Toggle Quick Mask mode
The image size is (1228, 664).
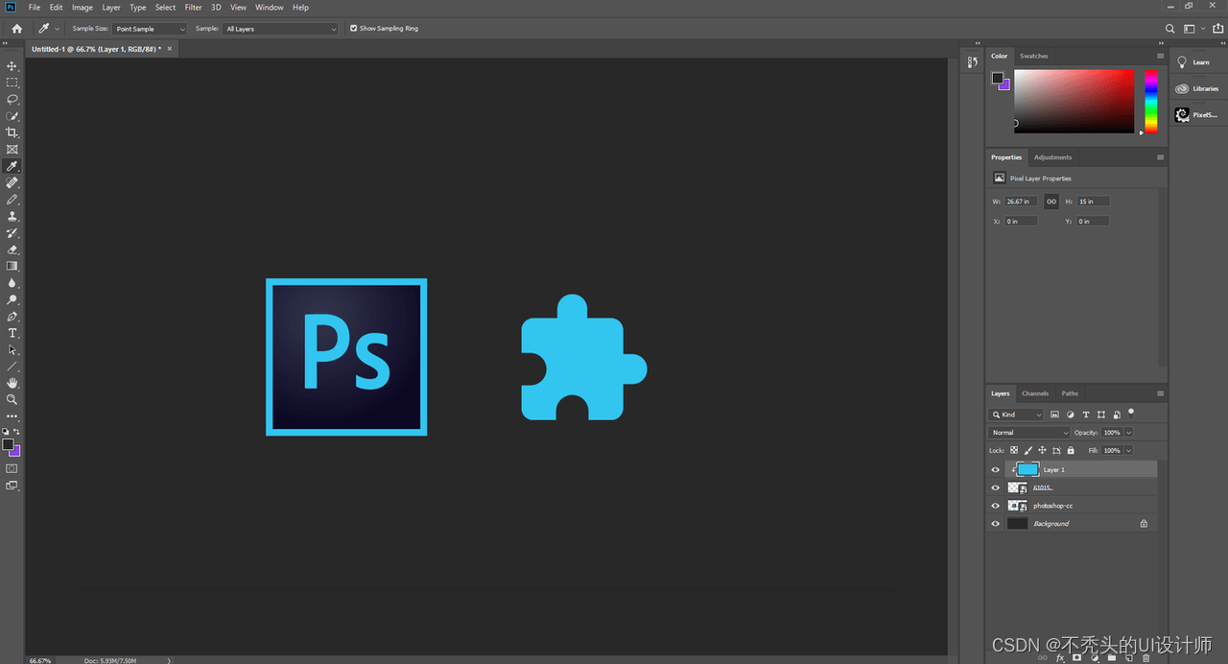[12, 468]
